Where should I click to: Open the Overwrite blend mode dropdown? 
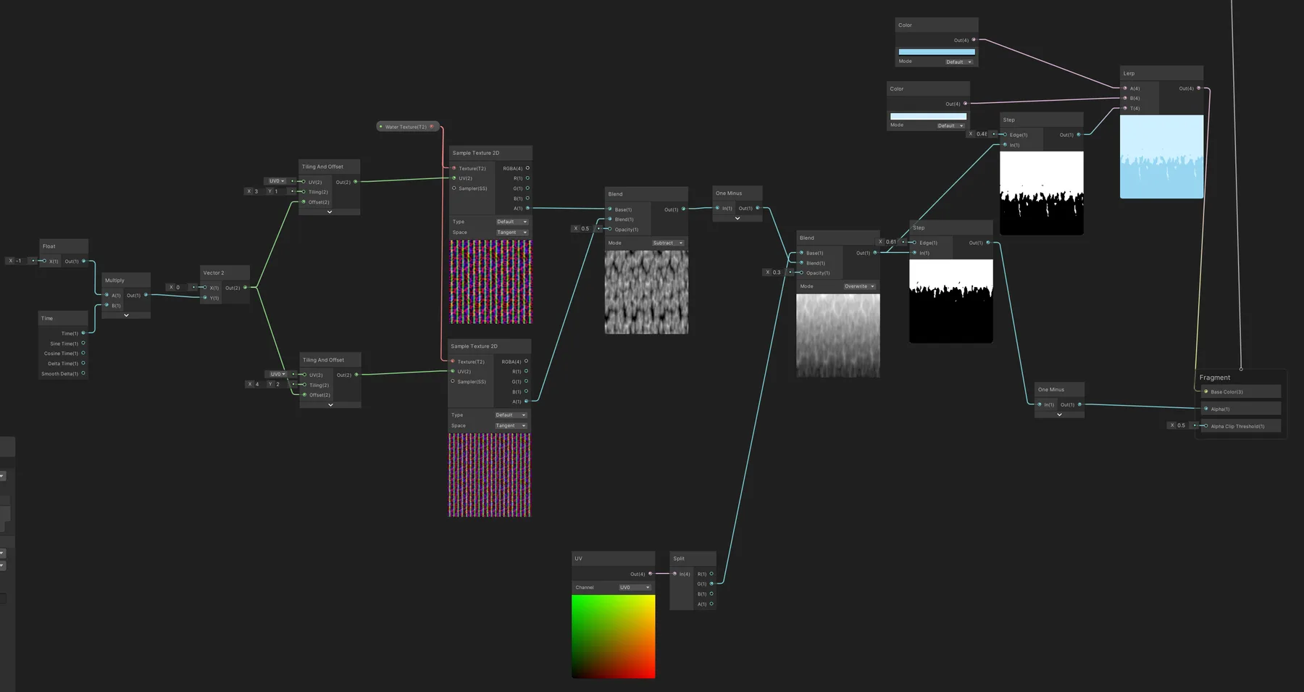click(859, 286)
